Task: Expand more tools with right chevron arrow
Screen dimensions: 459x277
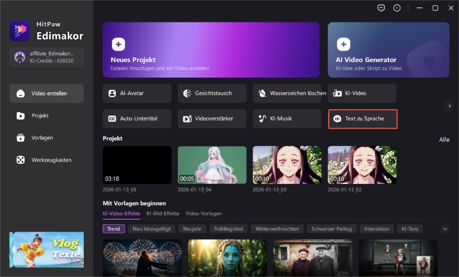Action: pyautogui.click(x=450, y=106)
